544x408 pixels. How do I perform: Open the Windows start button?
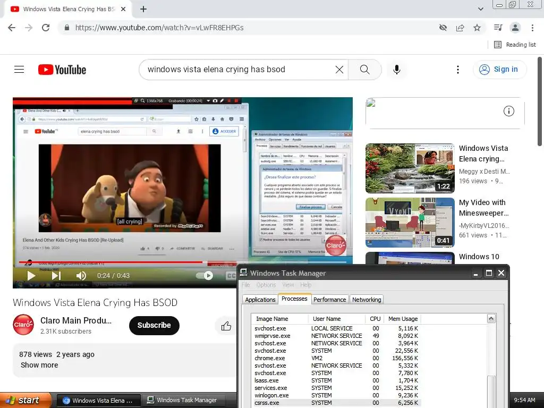click(24, 401)
